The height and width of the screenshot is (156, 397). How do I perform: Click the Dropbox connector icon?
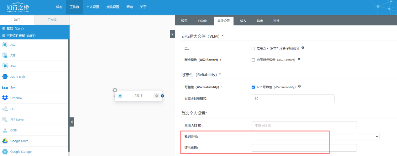pyautogui.click(x=5, y=98)
